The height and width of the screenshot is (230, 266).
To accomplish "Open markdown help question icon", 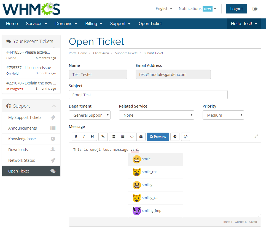I will pos(175,137).
